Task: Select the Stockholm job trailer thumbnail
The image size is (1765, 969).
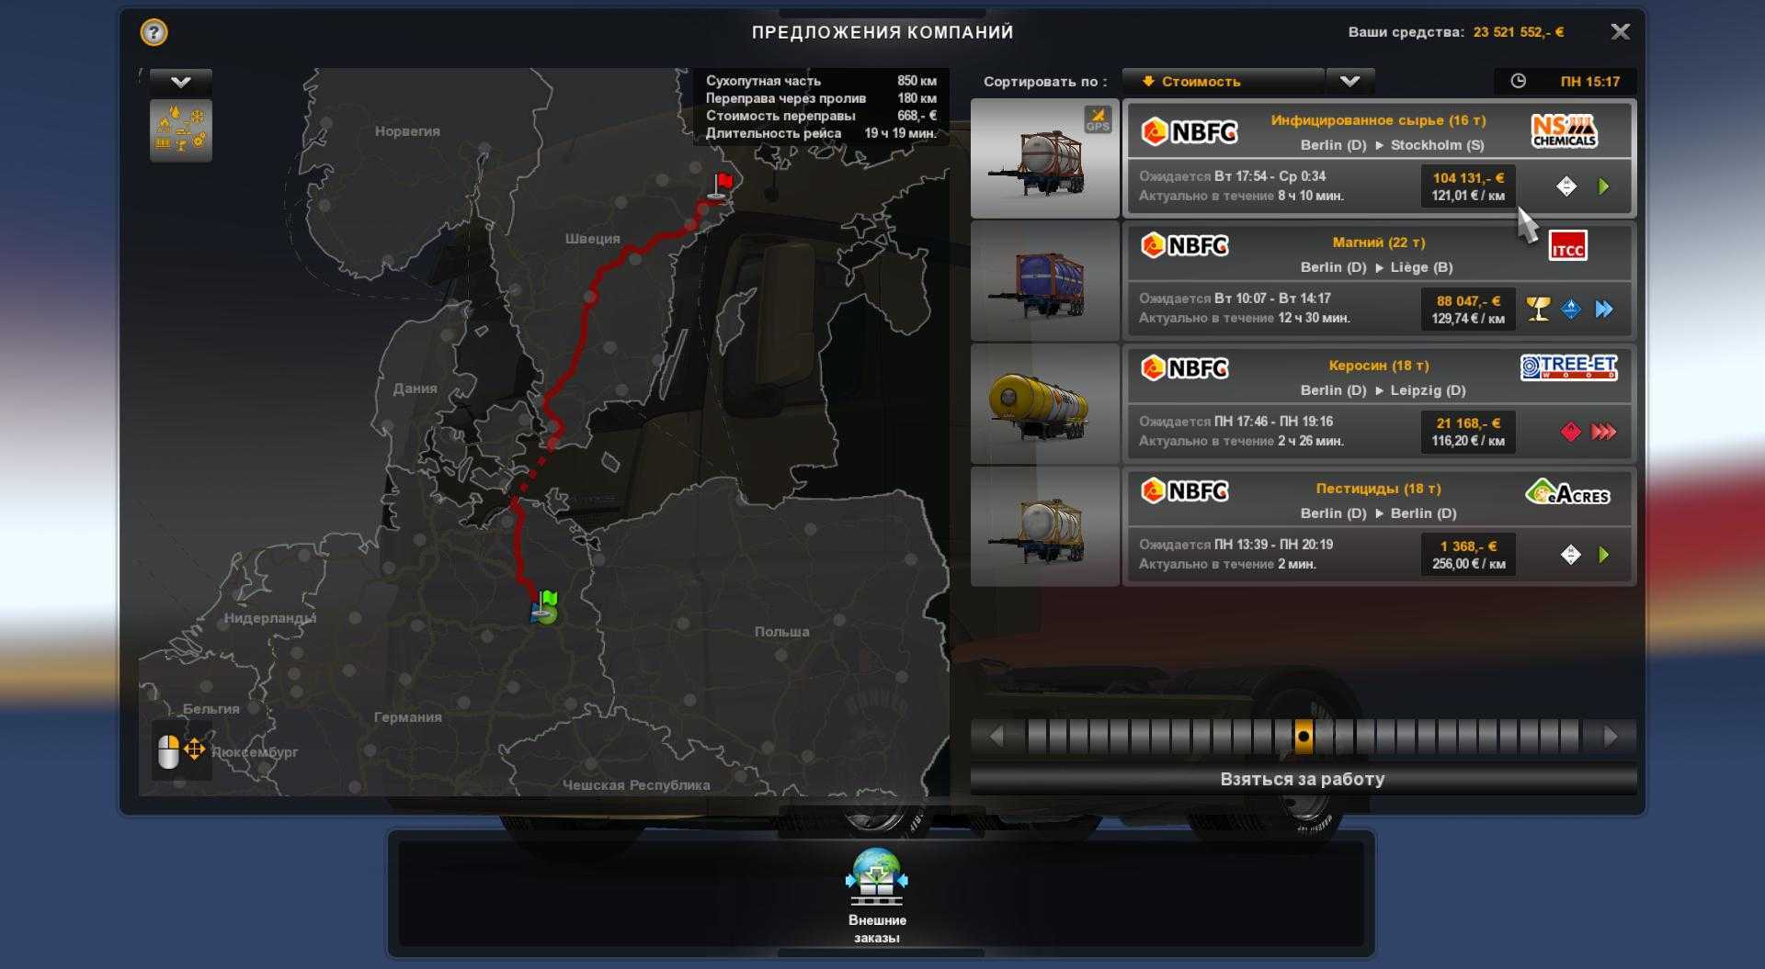Action: pyautogui.click(x=1044, y=159)
